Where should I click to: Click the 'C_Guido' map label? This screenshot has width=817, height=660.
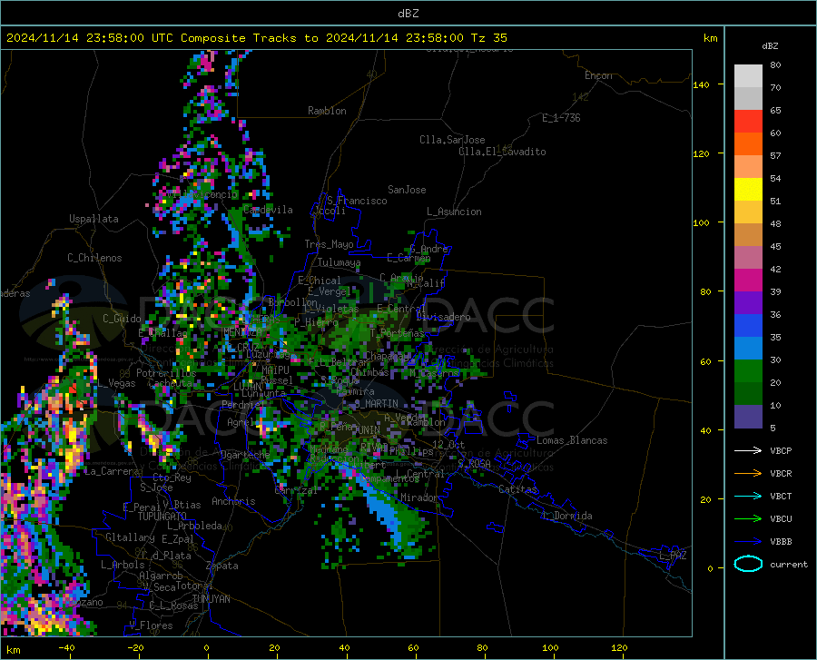click(122, 319)
